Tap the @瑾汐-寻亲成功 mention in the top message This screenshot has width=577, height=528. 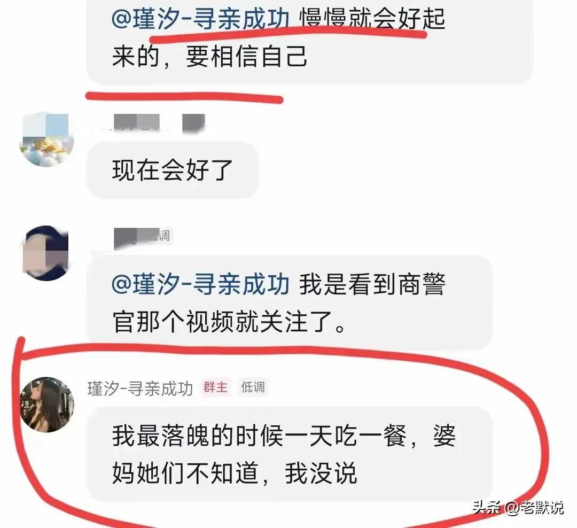(200, 19)
